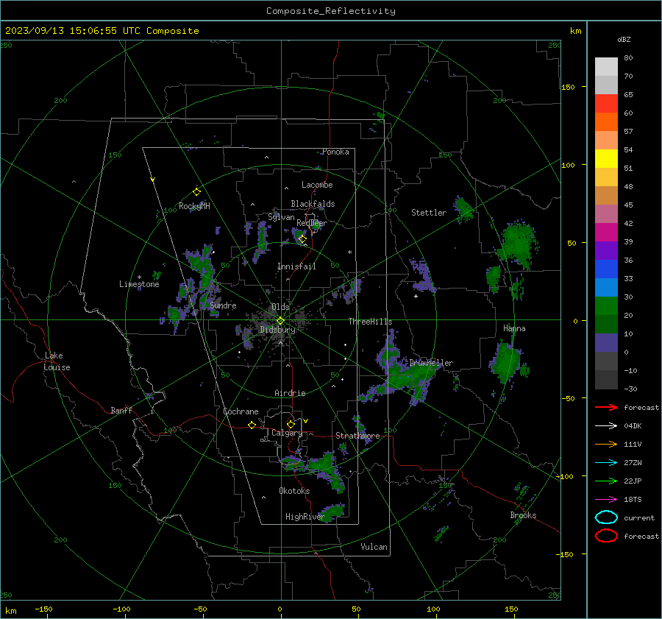The width and height of the screenshot is (662, 619).
Task: Click the green 22JP arrow in legend
Action: (x=606, y=481)
